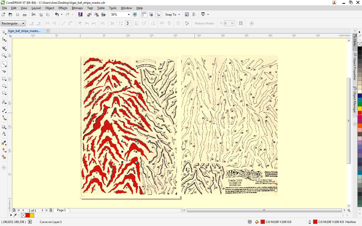This screenshot has height=226, width=362.
Task: Publish to PDF from the toolbar
Action: coord(103,15)
